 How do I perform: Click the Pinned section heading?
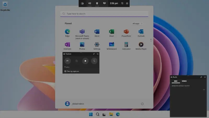pos(68,23)
